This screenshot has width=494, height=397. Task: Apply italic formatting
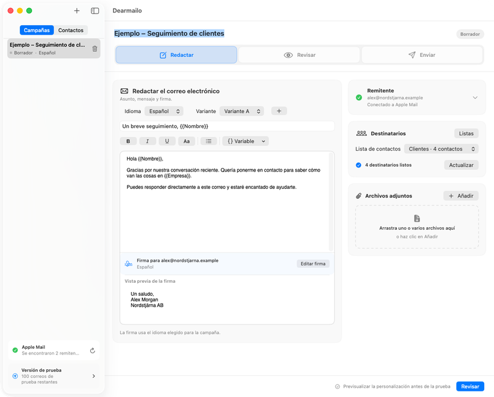pyautogui.click(x=148, y=141)
